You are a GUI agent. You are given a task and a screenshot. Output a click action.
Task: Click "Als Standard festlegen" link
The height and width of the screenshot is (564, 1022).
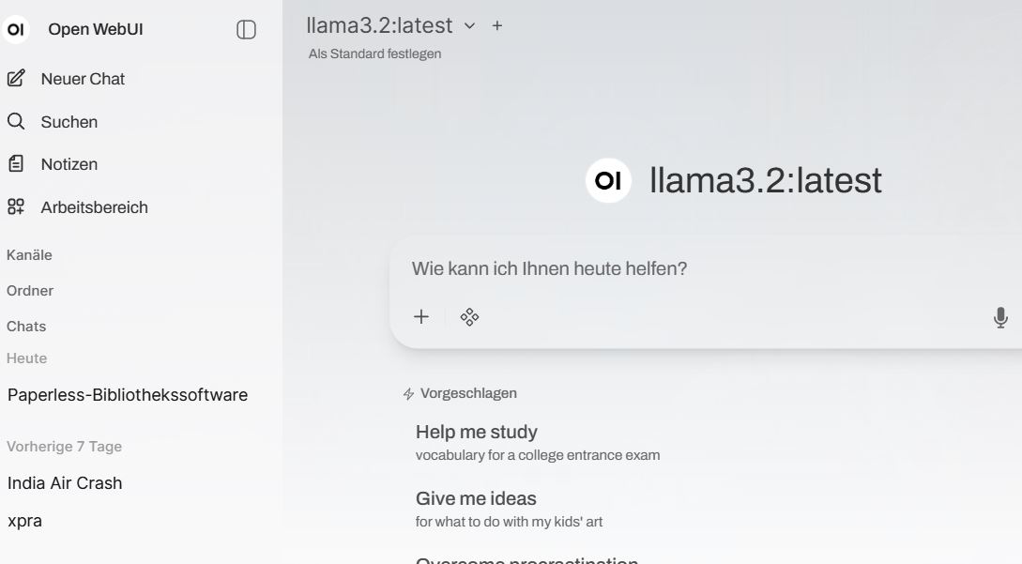374,54
